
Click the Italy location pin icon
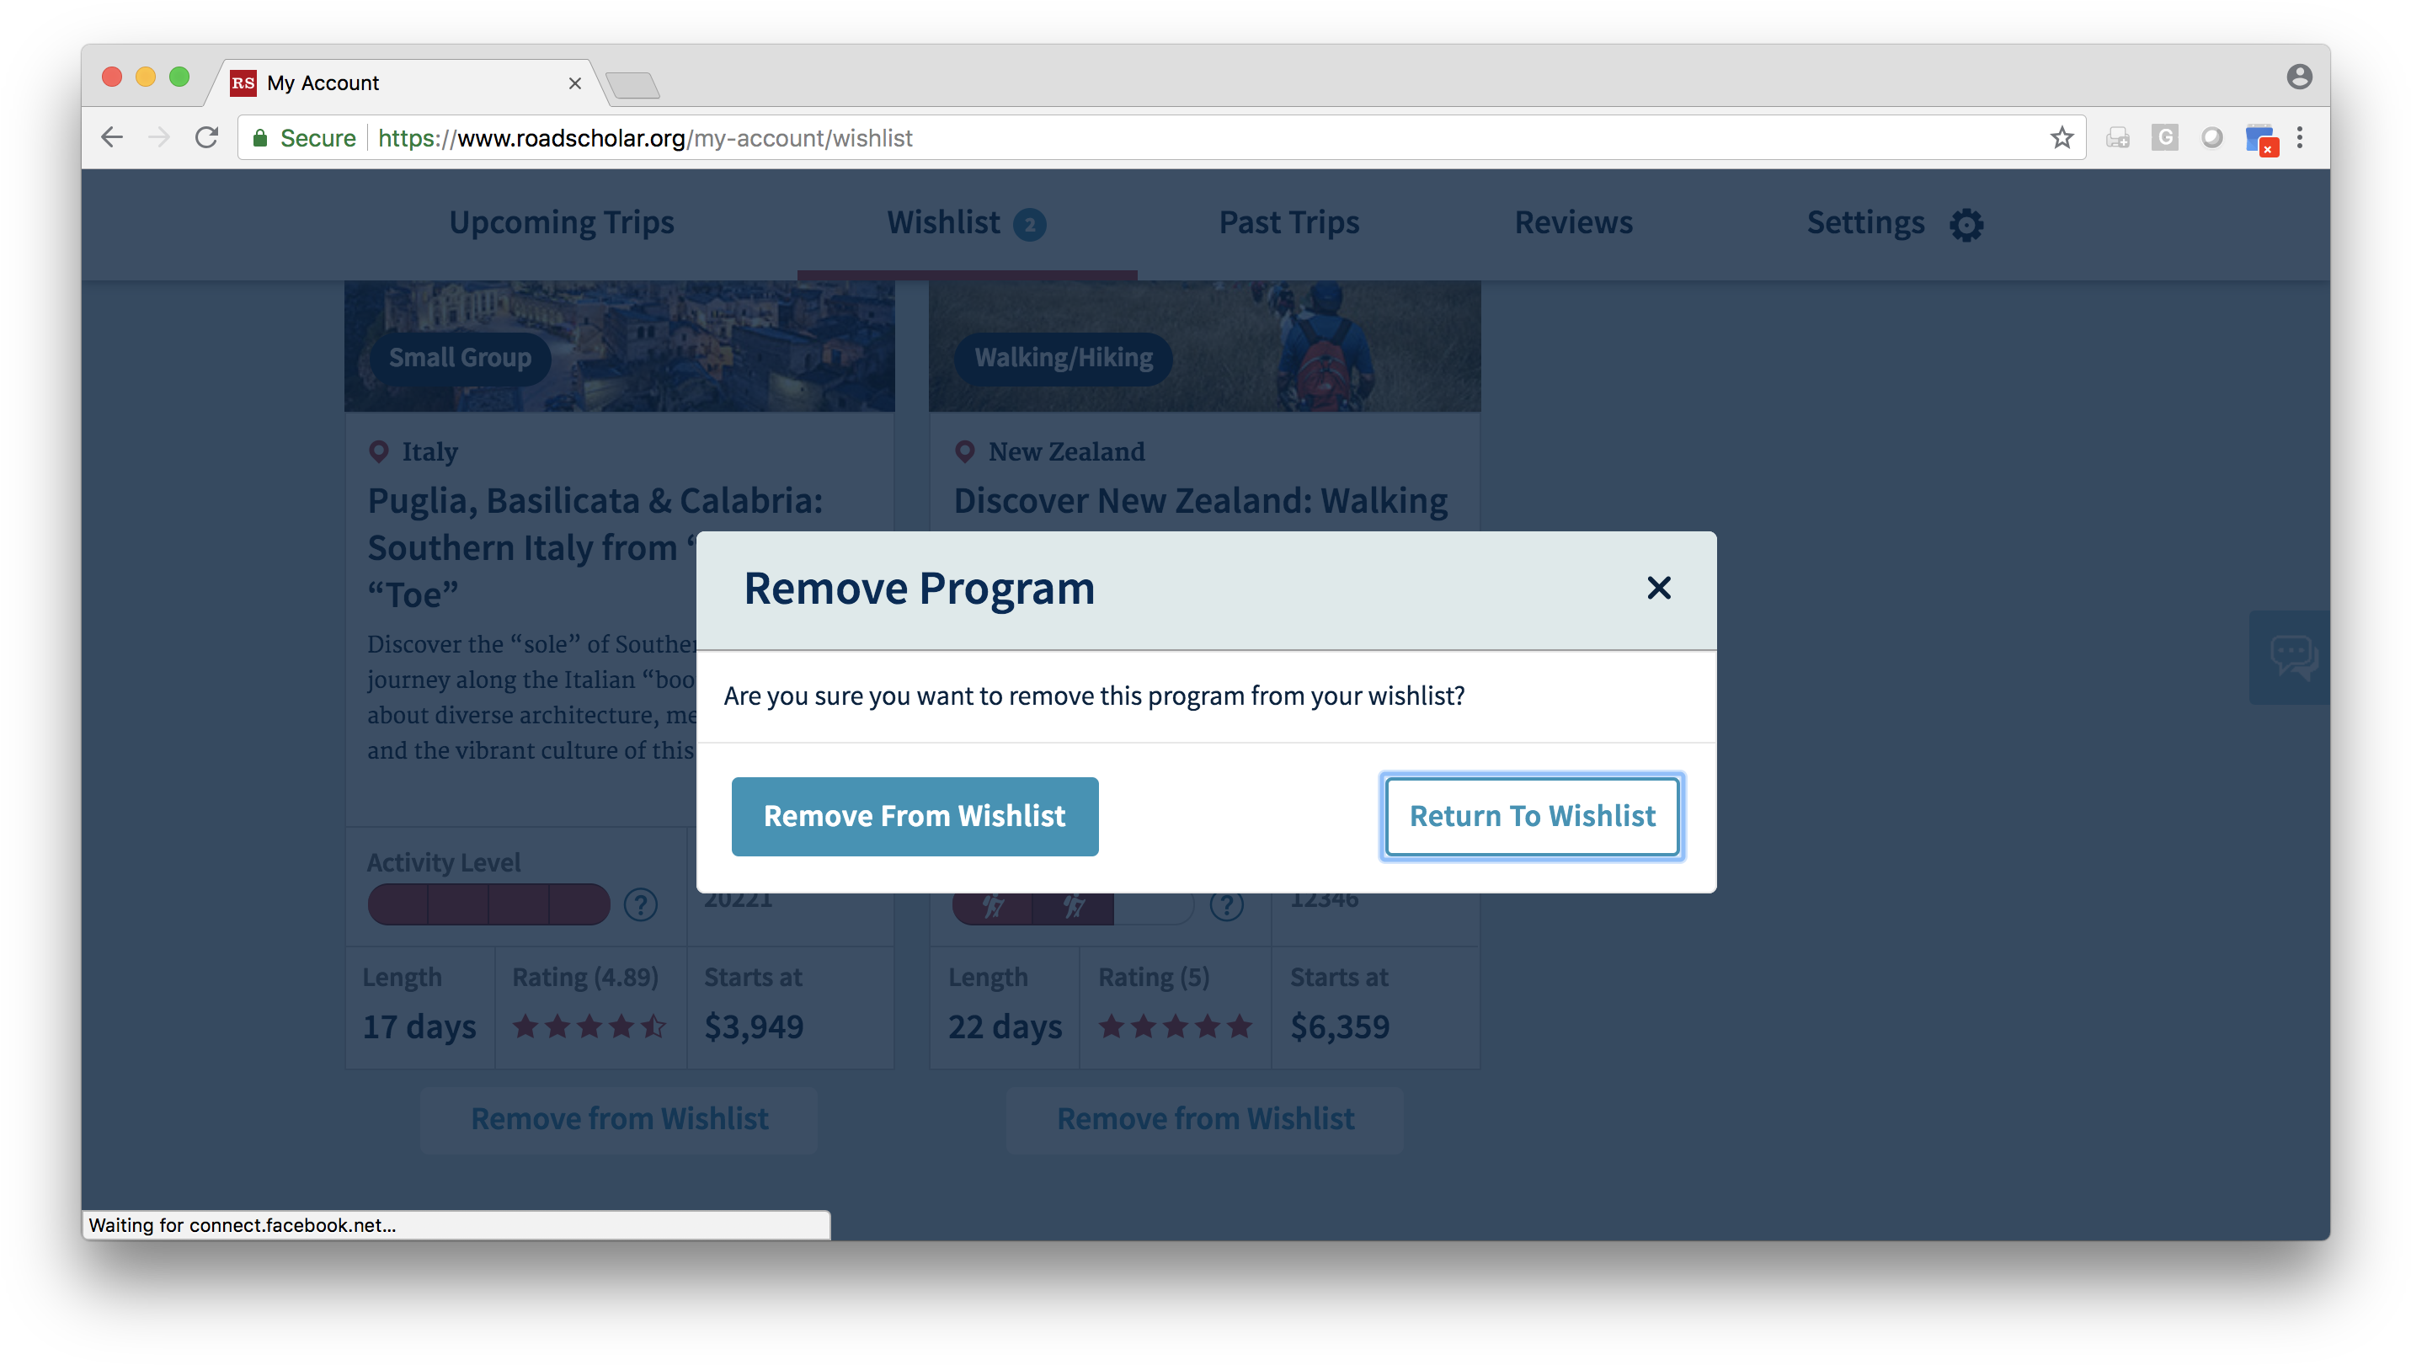coord(379,451)
